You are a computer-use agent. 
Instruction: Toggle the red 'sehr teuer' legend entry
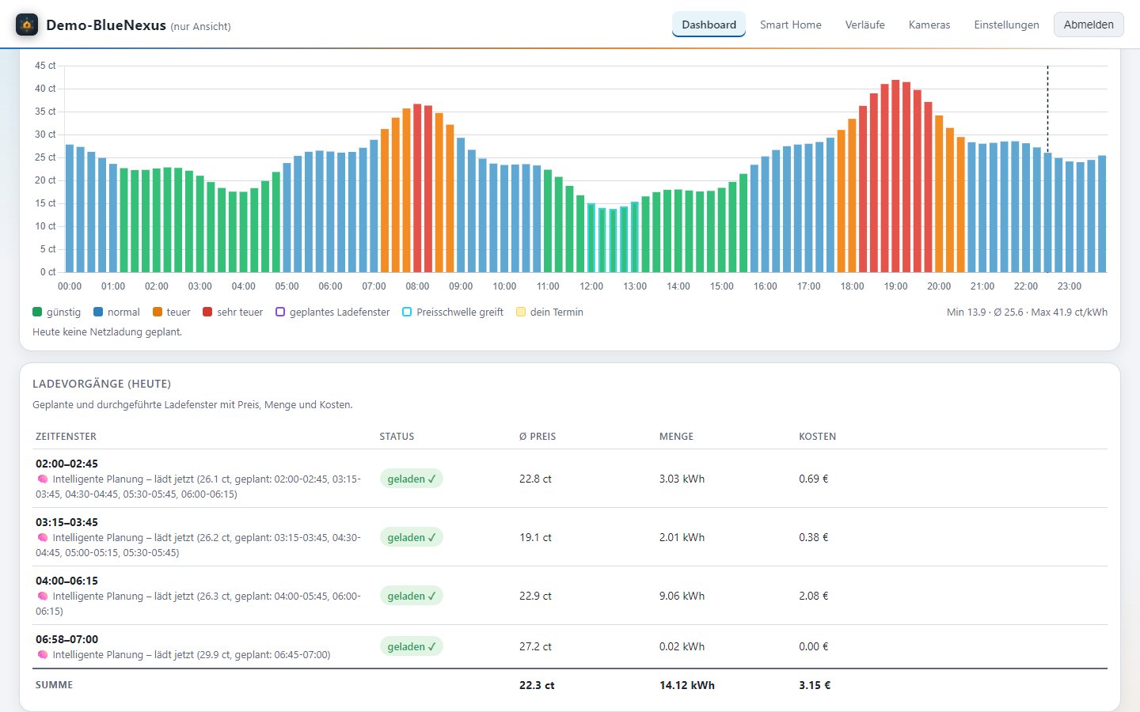[233, 312]
